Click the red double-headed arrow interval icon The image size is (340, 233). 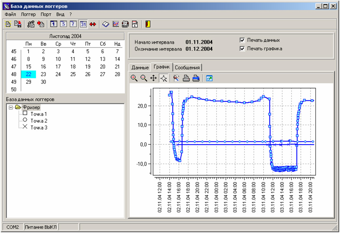click(92, 24)
